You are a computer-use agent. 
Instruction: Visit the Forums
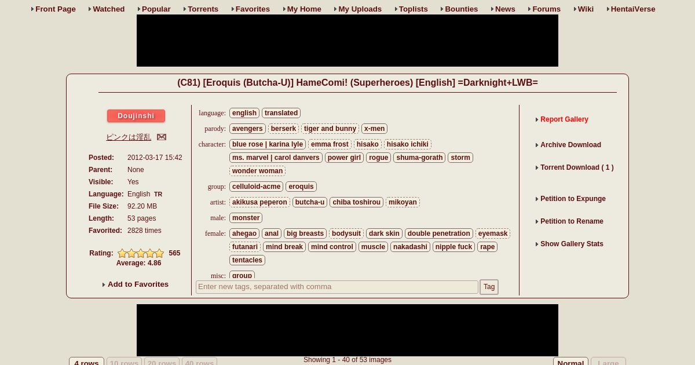[x=547, y=9]
